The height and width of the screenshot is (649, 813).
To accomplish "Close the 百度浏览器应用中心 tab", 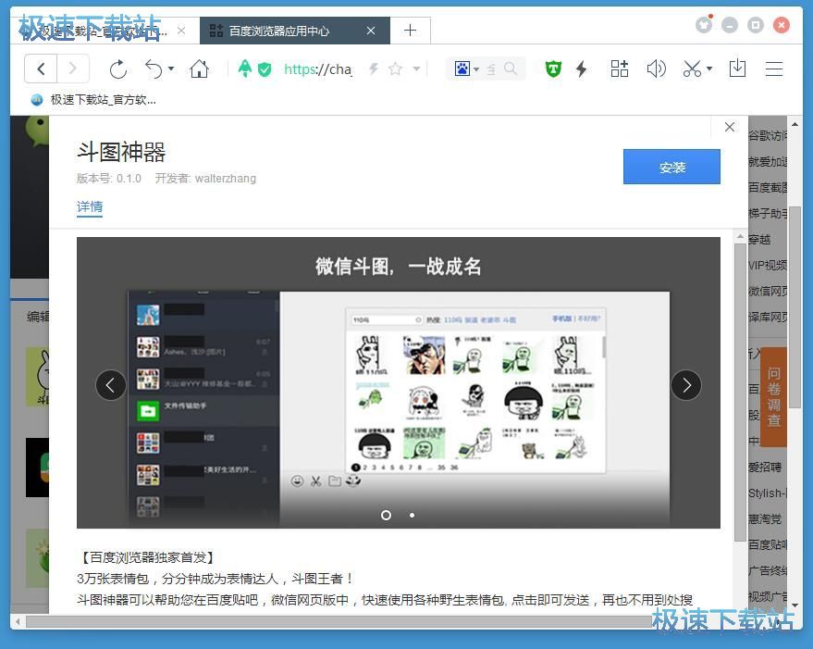I will tap(371, 31).
